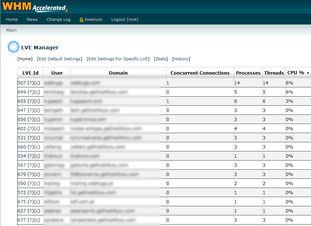
Task: Click LVE Id 602
Action: click(22, 129)
